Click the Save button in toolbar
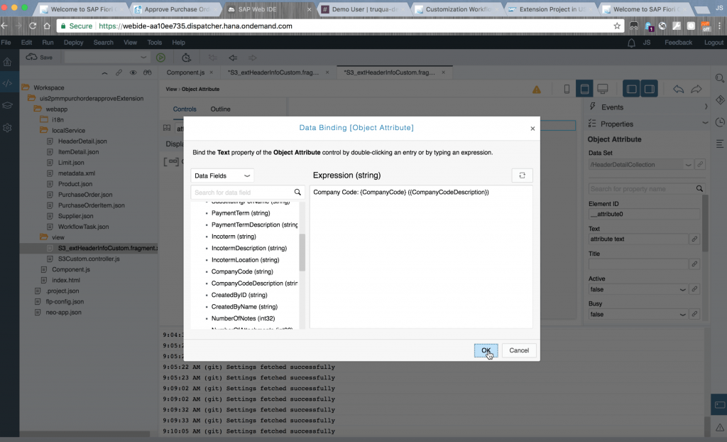 point(40,57)
